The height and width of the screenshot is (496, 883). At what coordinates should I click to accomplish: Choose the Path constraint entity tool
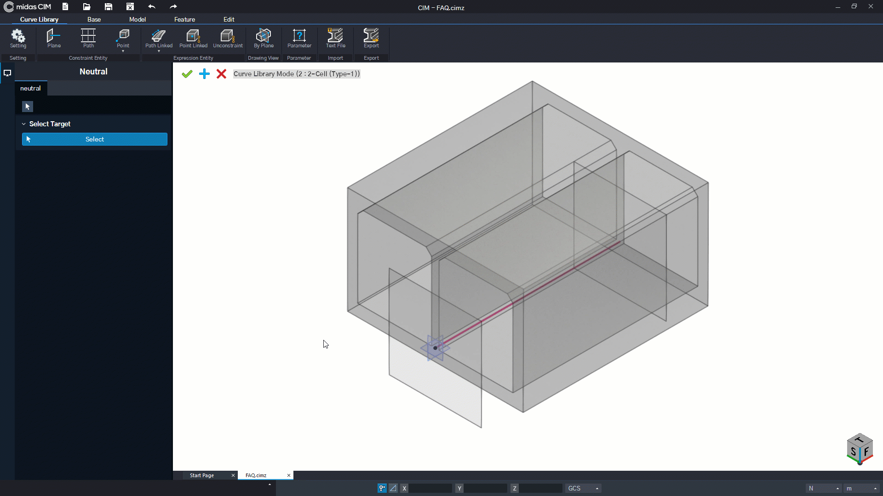point(88,39)
